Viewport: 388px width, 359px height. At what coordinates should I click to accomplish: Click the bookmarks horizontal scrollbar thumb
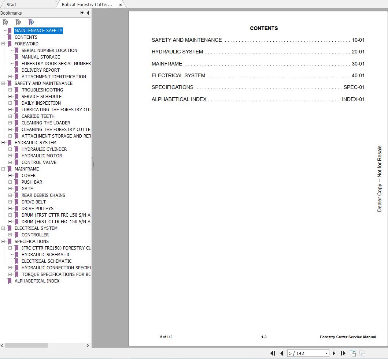[26, 345]
